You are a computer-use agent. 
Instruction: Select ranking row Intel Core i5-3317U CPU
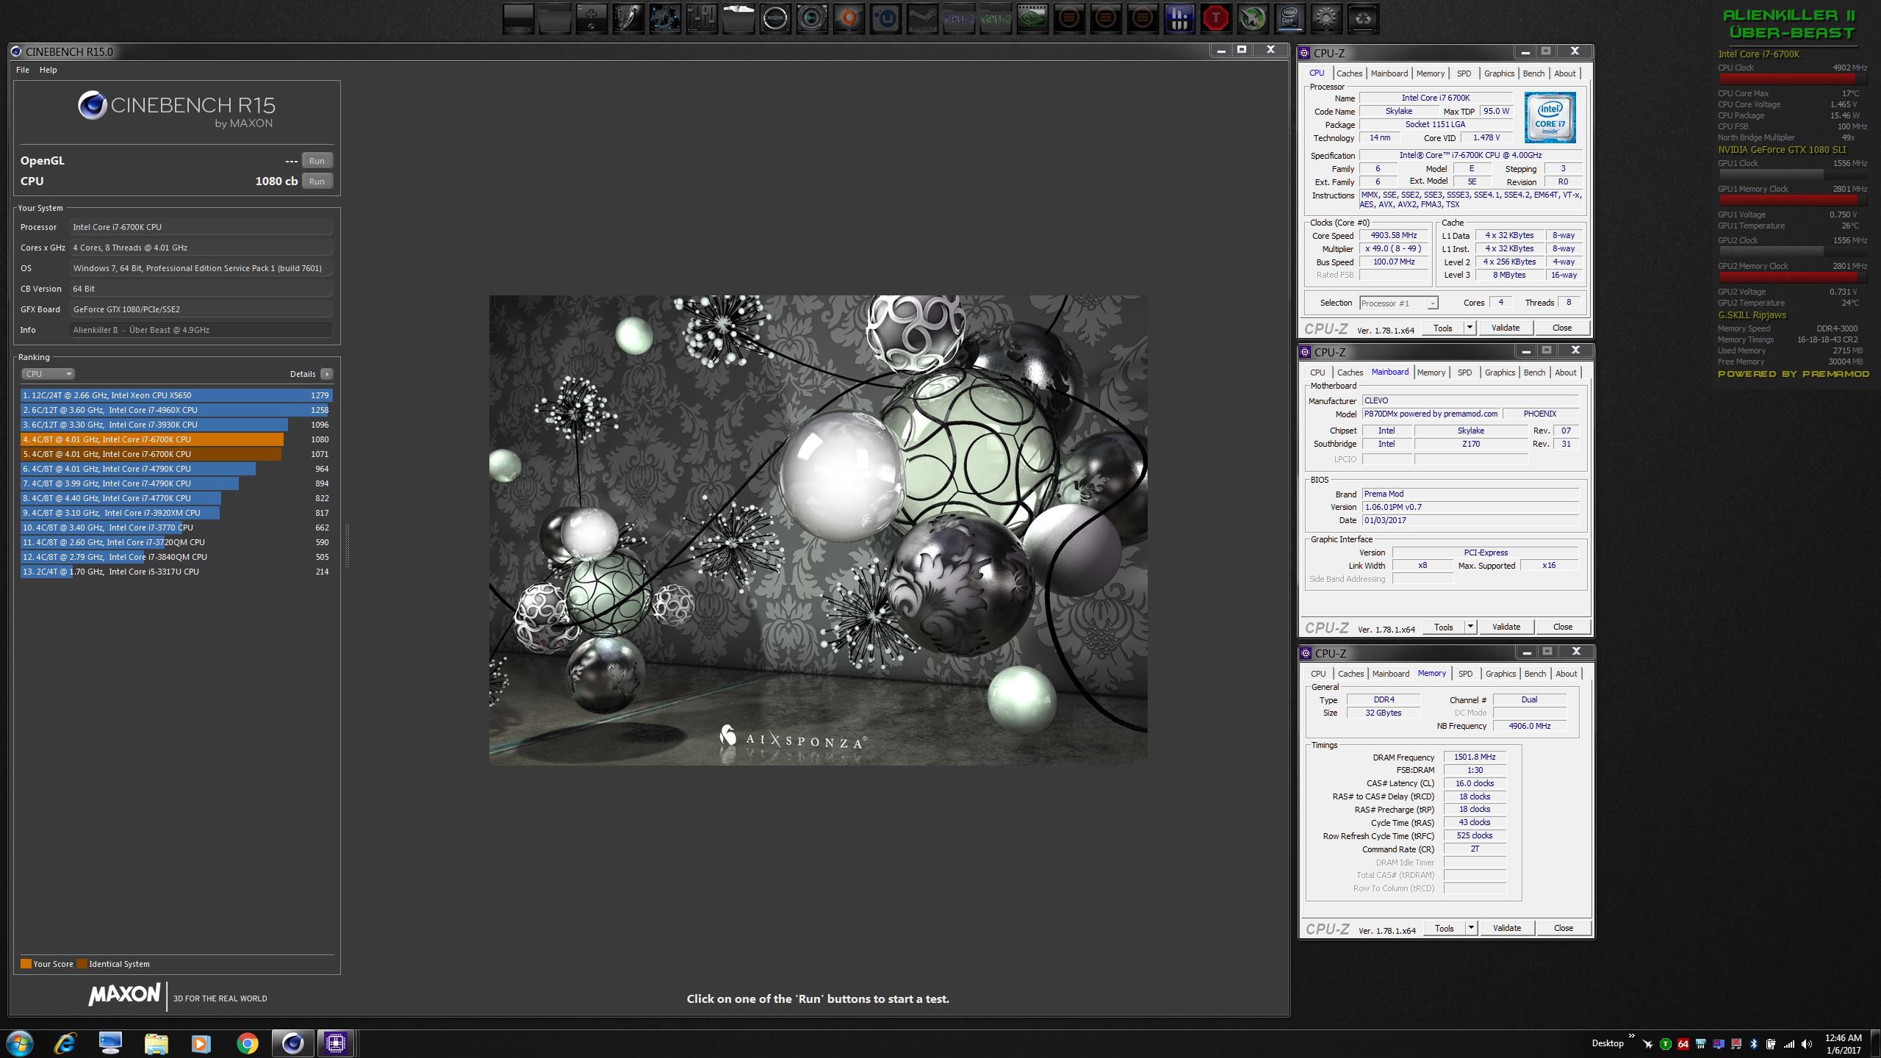(176, 572)
